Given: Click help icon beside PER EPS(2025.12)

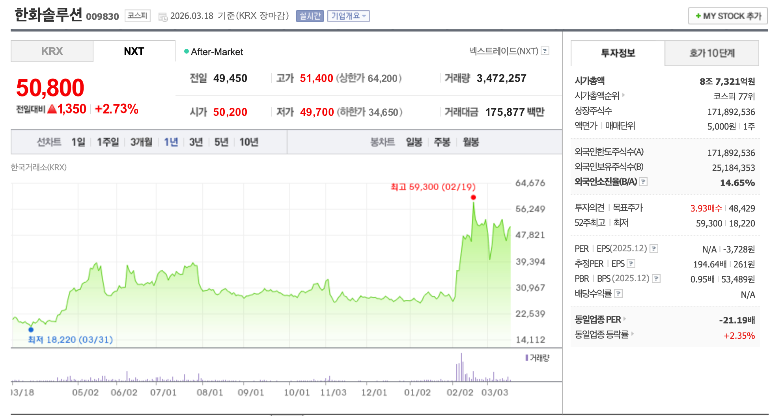Looking at the screenshot, I should [x=654, y=249].
